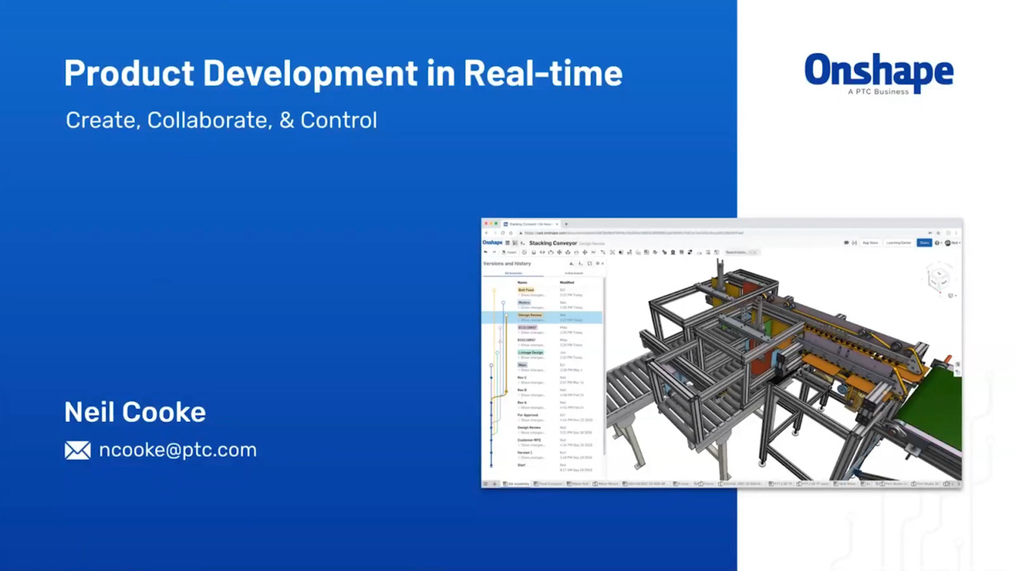Open the Feed Conveyor bottom tab

point(549,484)
